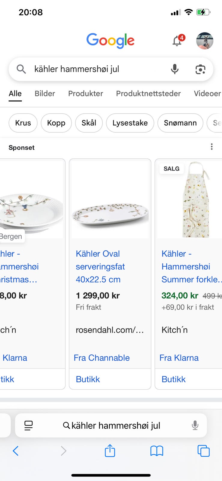Open Safari page settings icon
The height and width of the screenshot is (481, 222).
[29, 425]
